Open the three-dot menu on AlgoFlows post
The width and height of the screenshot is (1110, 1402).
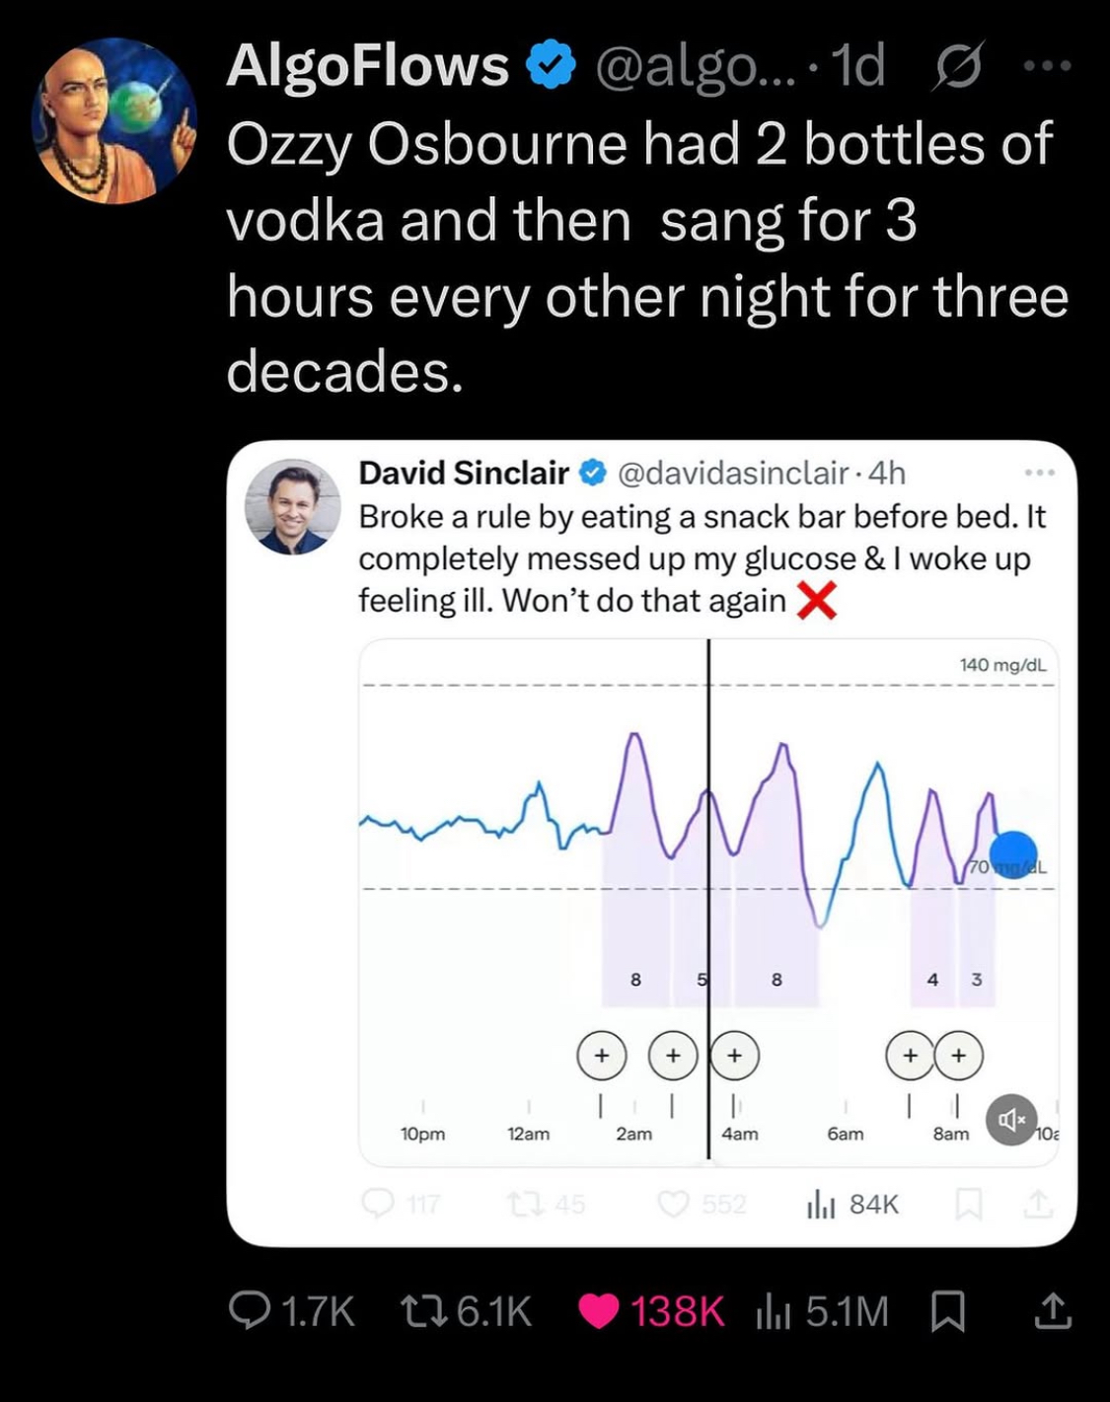[x=1047, y=67]
